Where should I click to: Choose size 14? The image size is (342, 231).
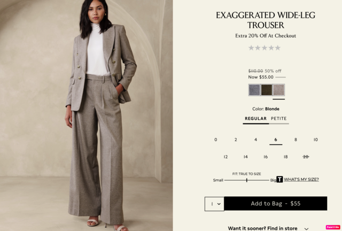(x=246, y=157)
